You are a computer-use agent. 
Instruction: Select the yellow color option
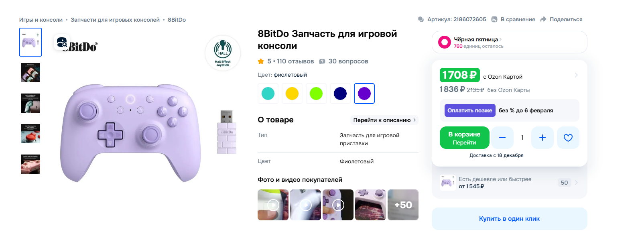coord(292,94)
